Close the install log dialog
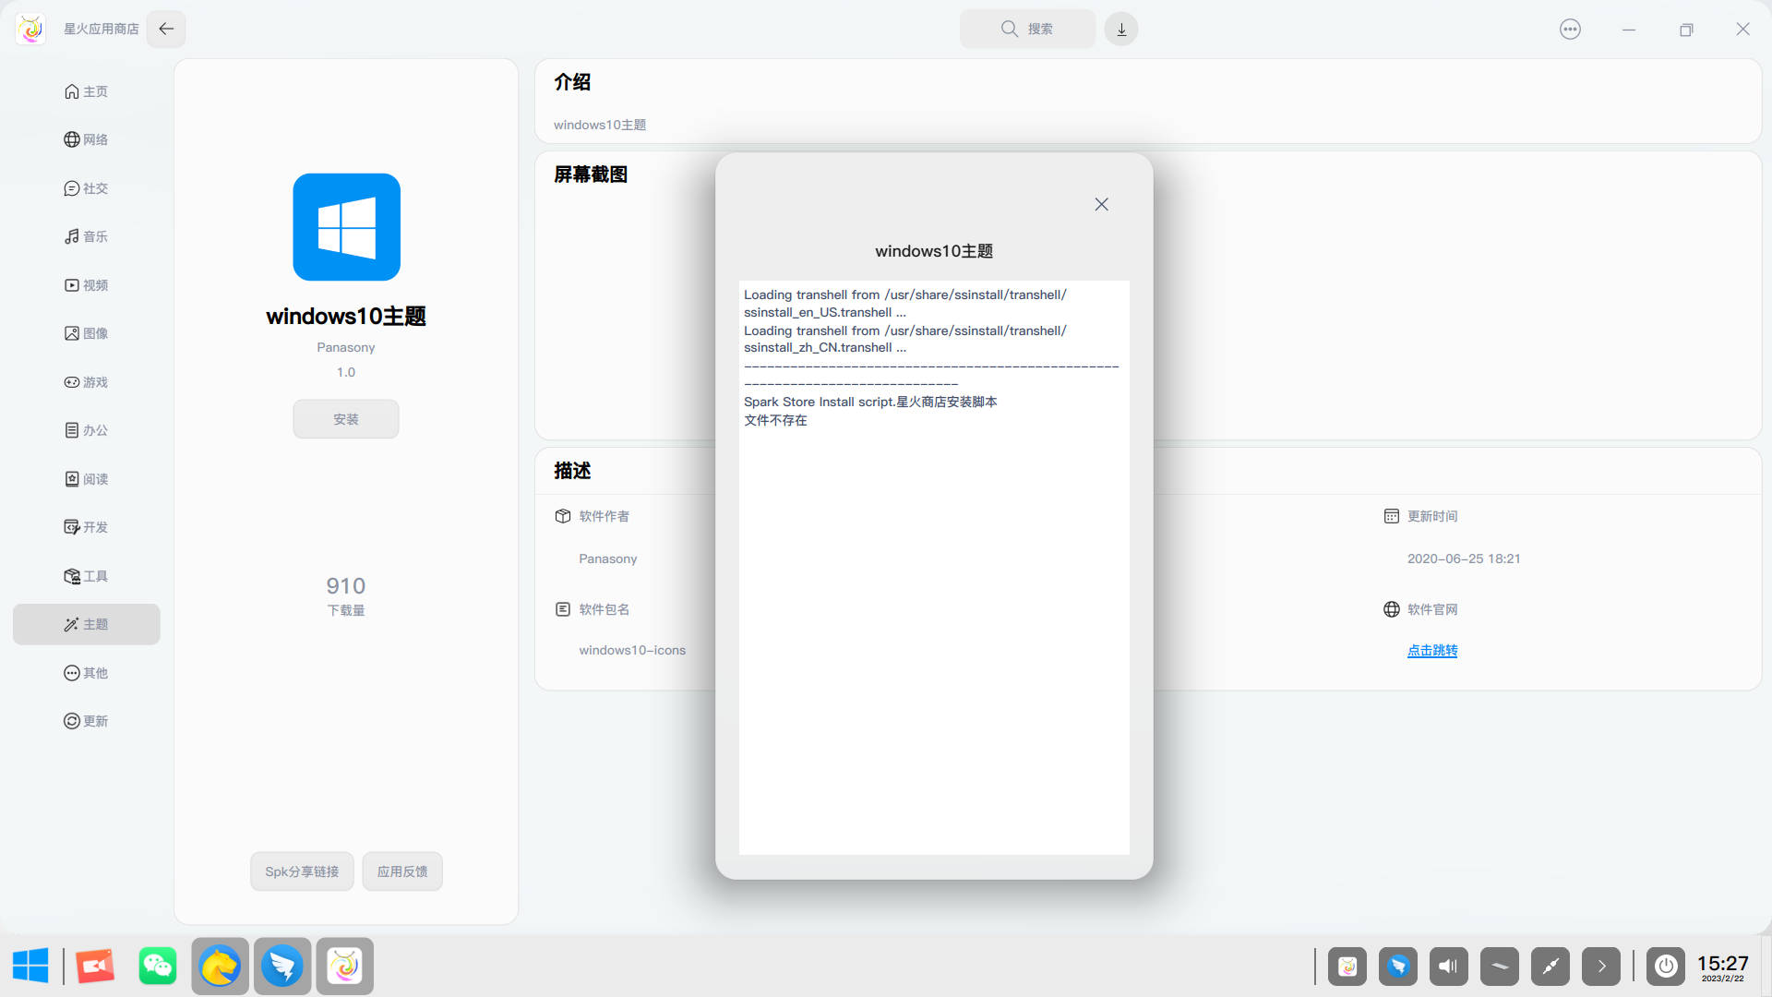This screenshot has height=997, width=1772. tap(1101, 204)
